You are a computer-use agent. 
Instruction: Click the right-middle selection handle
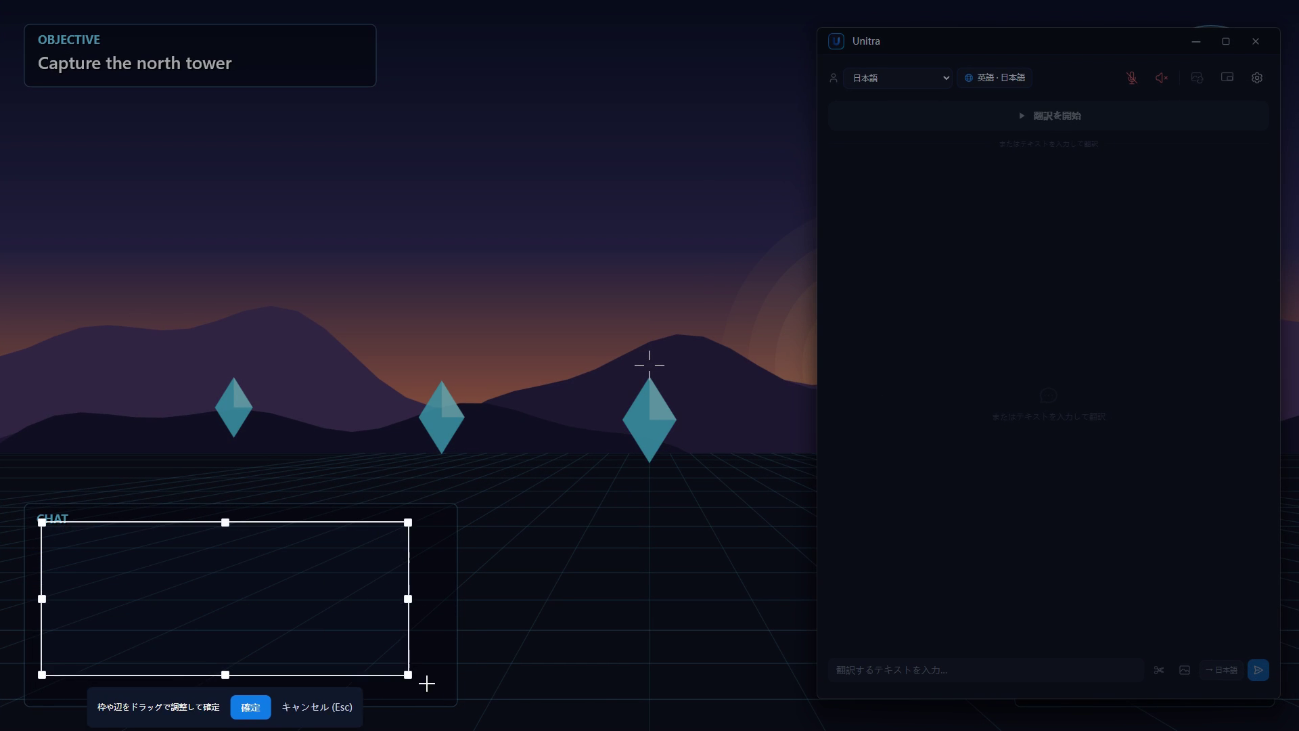click(408, 599)
